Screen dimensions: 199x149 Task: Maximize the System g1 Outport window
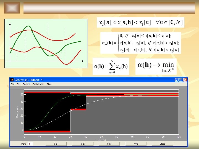[181, 80]
